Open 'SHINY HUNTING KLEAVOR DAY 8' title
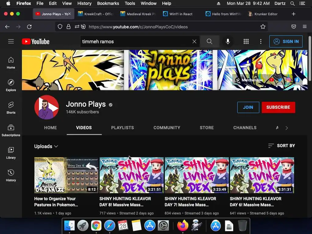The image size is (312, 234). (125, 202)
